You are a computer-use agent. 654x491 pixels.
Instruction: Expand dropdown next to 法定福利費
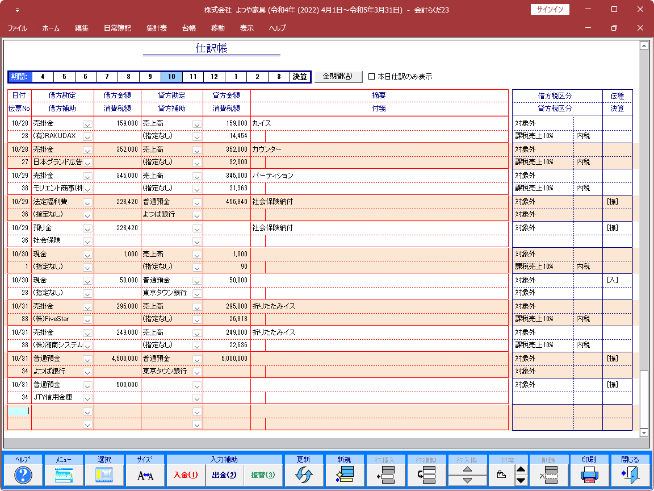pos(87,202)
